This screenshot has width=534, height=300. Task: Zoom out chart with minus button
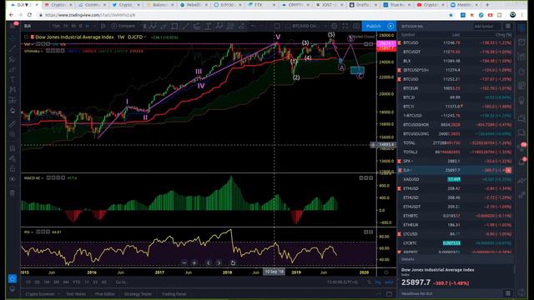click(184, 263)
